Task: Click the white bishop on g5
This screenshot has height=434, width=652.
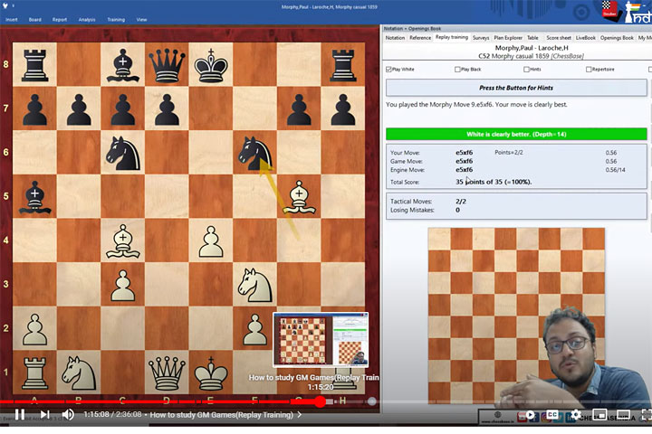Action: pos(299,197)
